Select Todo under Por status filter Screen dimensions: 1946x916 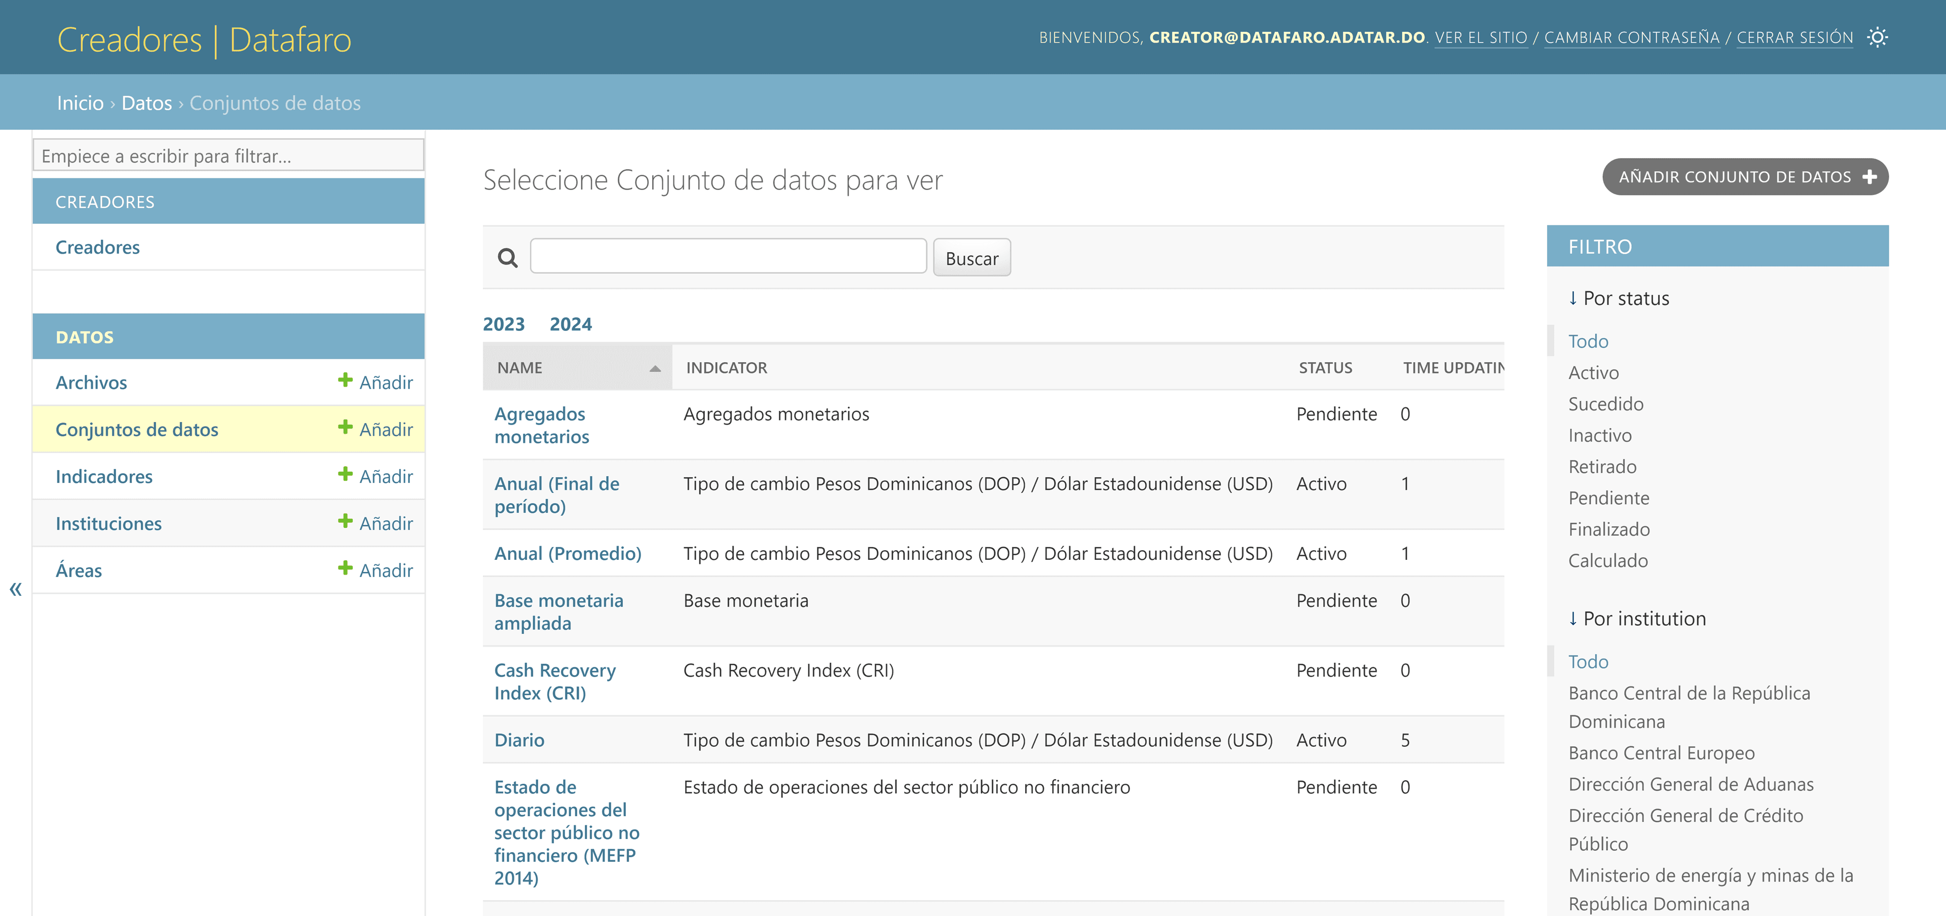coord(1588,341)
